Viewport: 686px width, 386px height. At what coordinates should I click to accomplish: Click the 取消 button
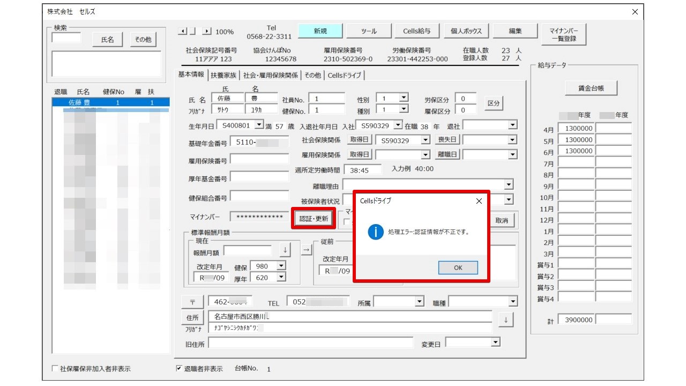pyautogui.click(x=502, y=220)
